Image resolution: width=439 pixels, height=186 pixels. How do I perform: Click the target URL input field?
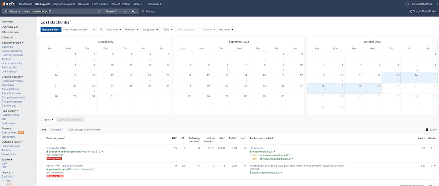click(60, 11)
